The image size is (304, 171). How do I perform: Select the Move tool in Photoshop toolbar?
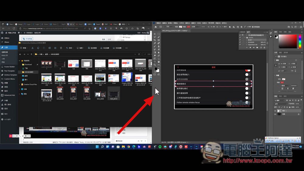155,34
